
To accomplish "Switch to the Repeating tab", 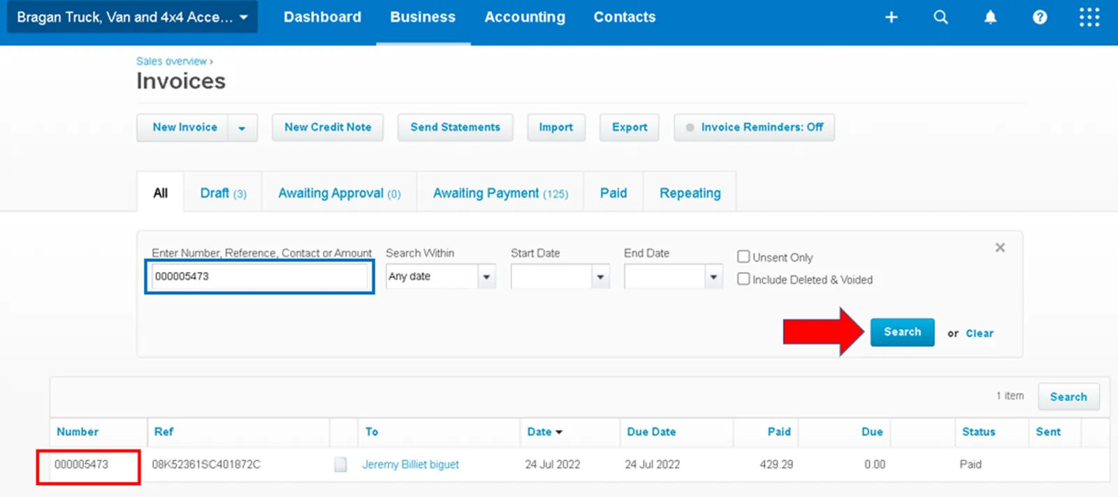I will (690, 193).
